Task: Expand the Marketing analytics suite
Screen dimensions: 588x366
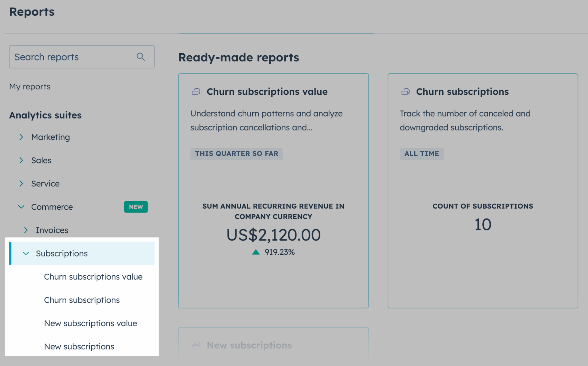Action: click(x=21, y=137)
